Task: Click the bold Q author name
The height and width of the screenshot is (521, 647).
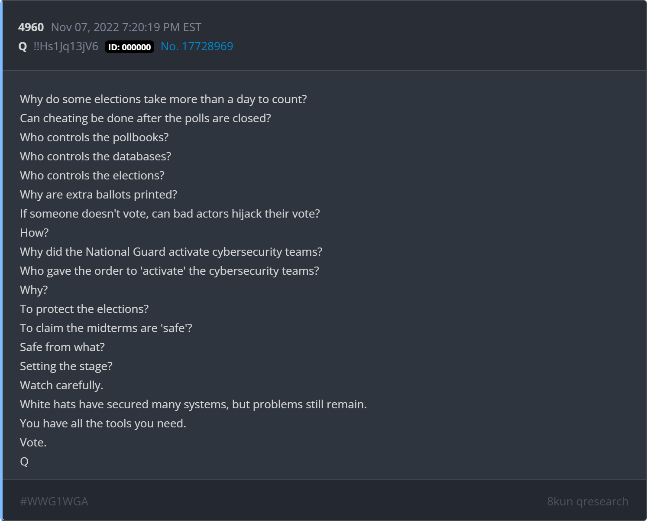Action: [23, 46]
